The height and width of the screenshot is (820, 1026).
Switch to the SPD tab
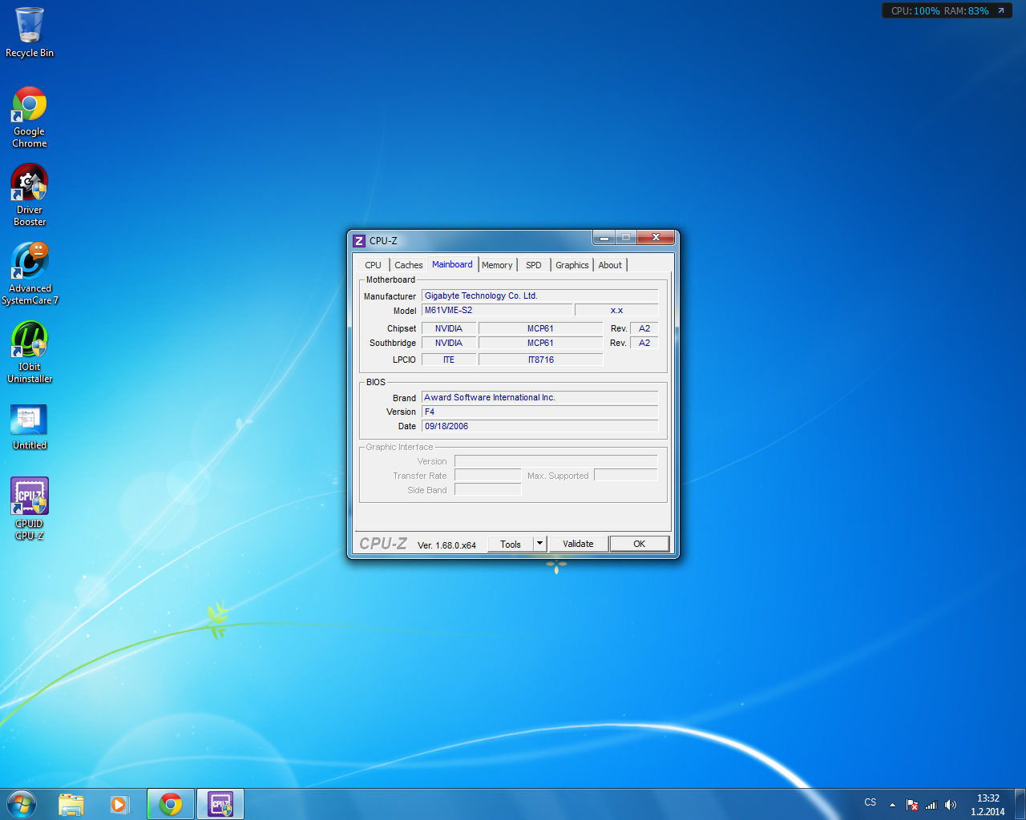pyautogui.click(x=534, y=265)
